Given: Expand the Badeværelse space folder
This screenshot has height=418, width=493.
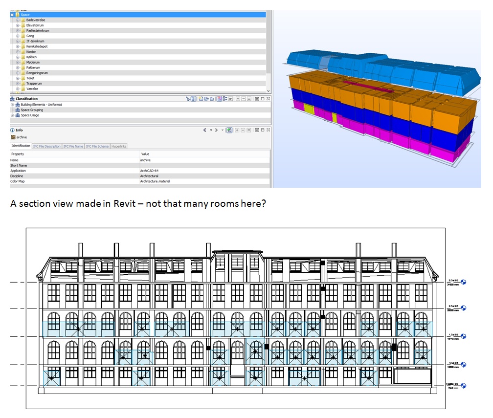Looking at the screenshot, I should pyautogui.click(x=18, y=20).
